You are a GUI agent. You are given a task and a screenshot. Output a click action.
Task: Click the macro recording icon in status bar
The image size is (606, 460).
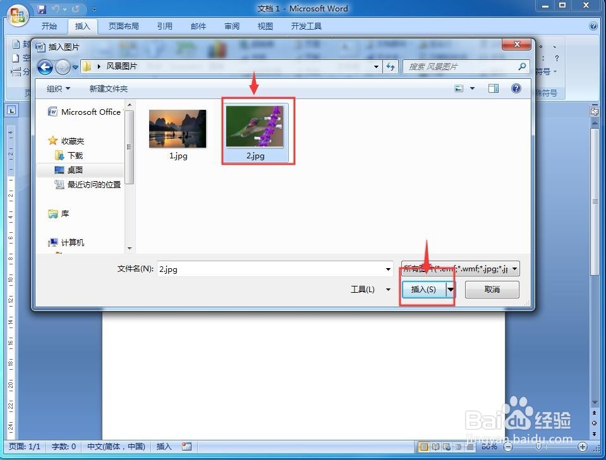186,447
